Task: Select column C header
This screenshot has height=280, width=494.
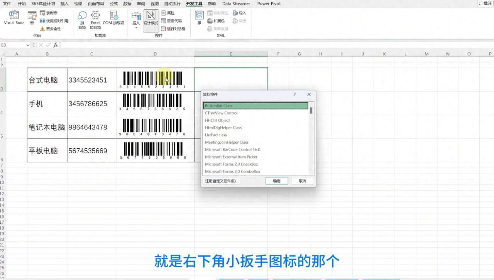Action: click(91, 54)
